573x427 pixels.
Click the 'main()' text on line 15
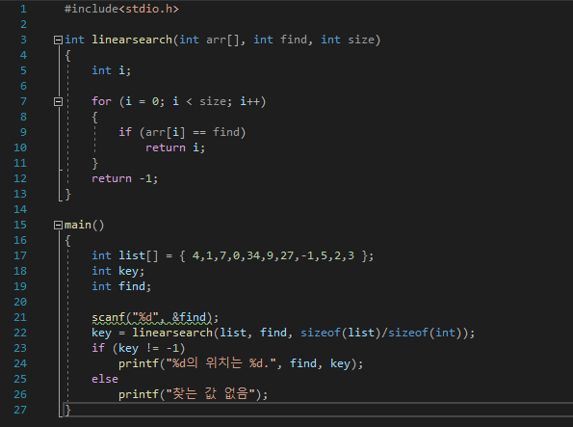pyautogui.click(x=85, y=225)
